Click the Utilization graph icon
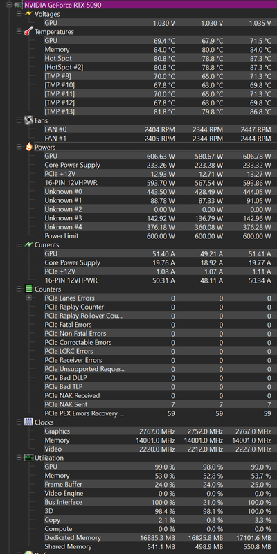Screen dimensions: 277x554 pos(28,458)
